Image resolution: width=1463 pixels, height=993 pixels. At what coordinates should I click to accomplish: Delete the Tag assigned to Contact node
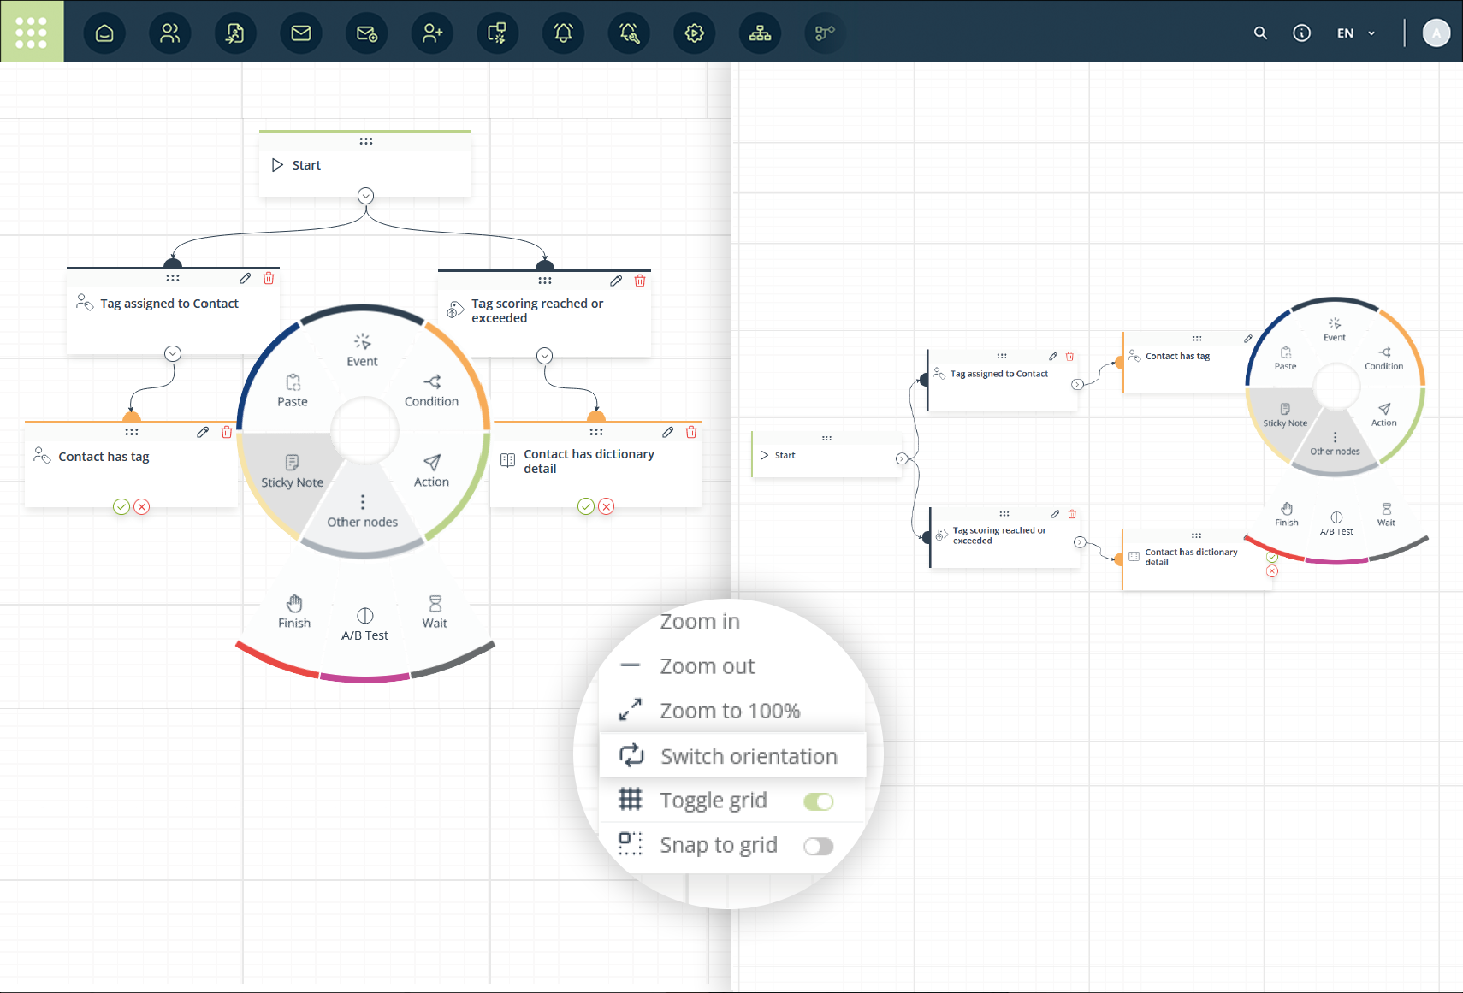point(269,278)
